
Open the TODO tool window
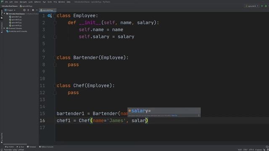coord(9,147)
